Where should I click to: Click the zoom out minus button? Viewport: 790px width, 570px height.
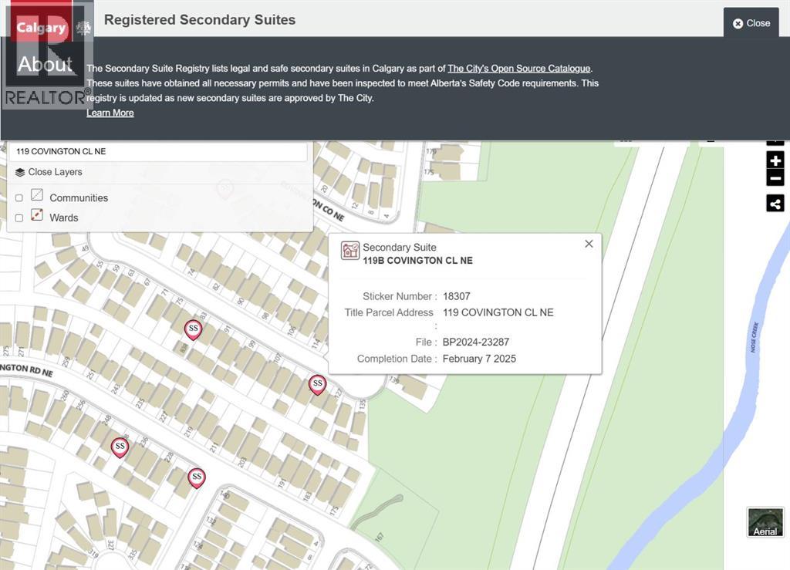[x=775, y=178]
